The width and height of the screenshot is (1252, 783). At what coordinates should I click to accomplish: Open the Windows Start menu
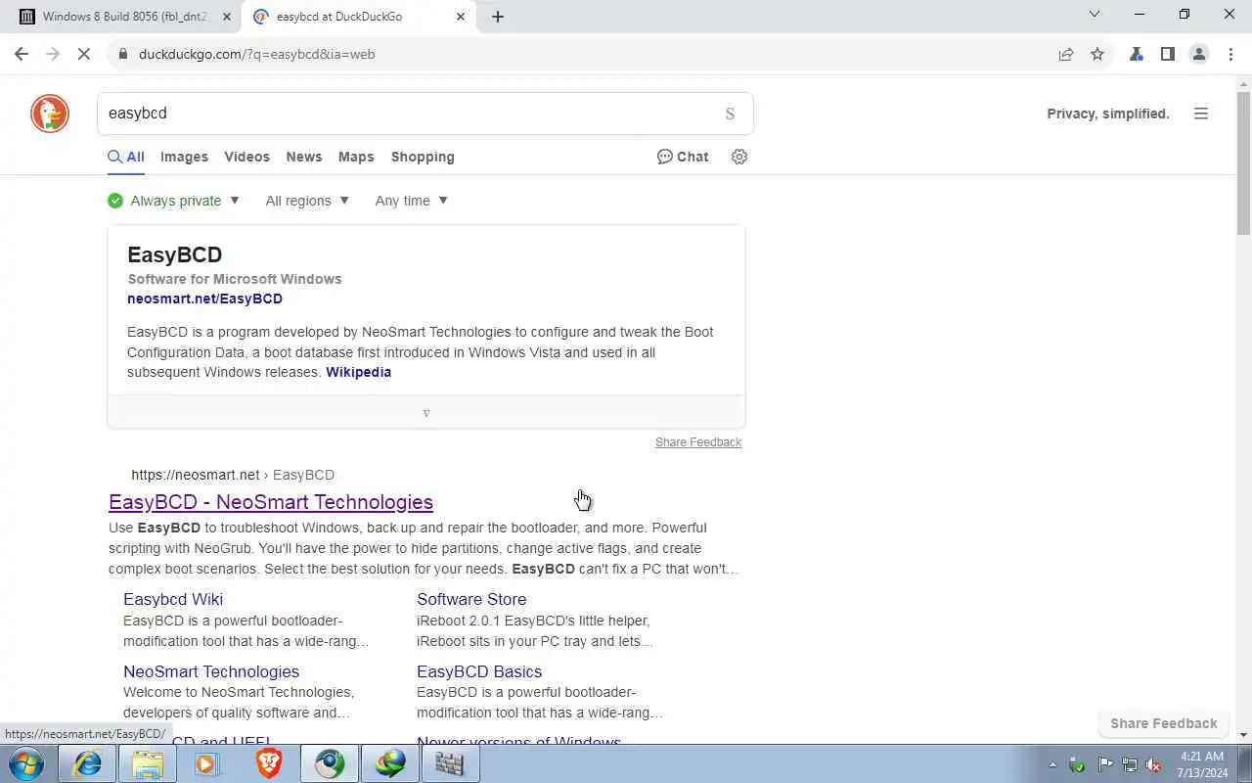(x=26, y=763)
